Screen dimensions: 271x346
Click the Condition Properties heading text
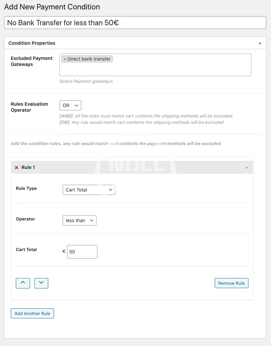tap(32, 43)
